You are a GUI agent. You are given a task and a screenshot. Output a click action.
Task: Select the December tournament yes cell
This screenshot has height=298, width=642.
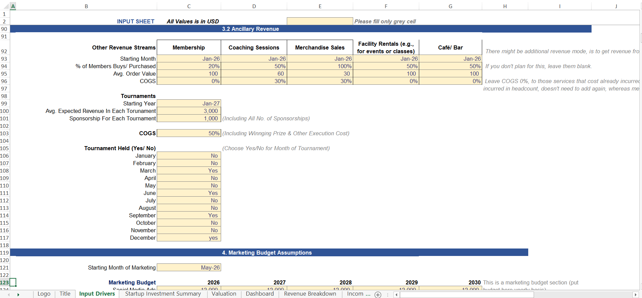189,238
